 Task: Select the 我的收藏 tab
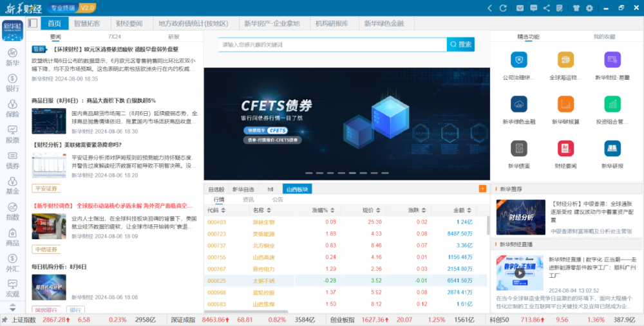point(604,37)
